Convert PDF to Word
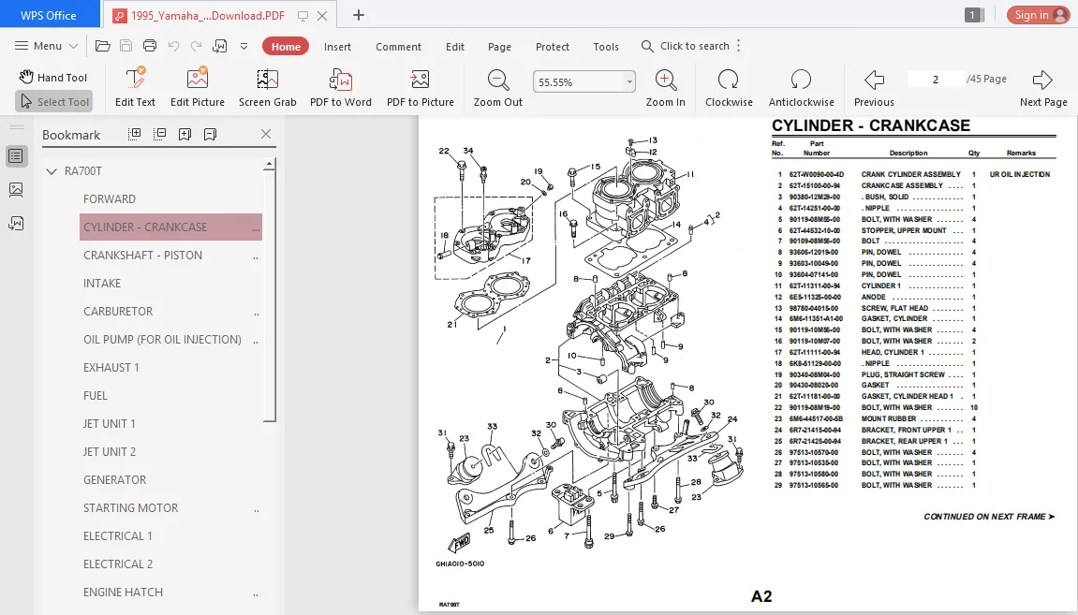 [340, 87]
